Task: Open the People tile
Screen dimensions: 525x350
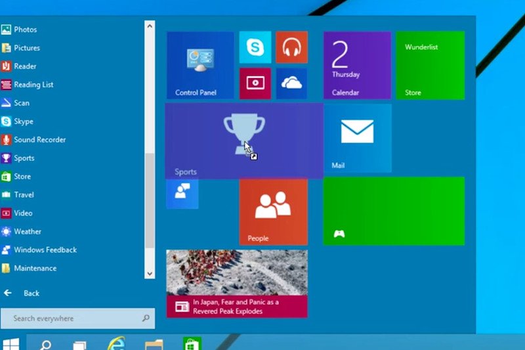Action: tap(274, 212)
